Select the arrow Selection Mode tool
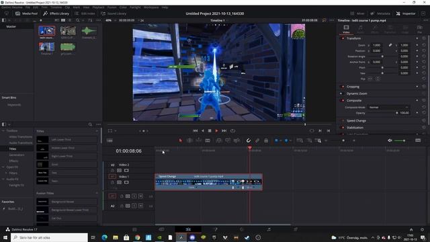The height and width of the screenshot is (242, 430). 181,140
